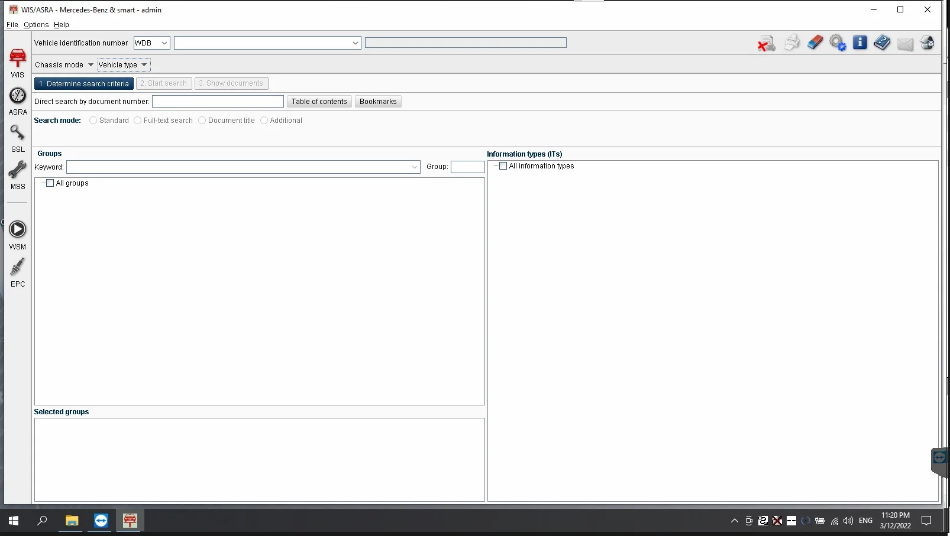This screenshot has width=950, height=536.
Task: Open the taskbar clock and calendar
Action: point(896,521)
